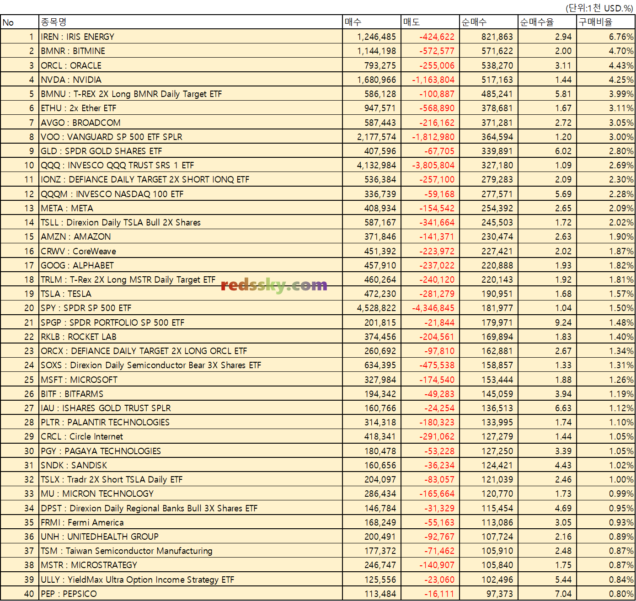Click the 'No' column header
The width and height of the screenshot is (636, 601).
pos(20,22)
